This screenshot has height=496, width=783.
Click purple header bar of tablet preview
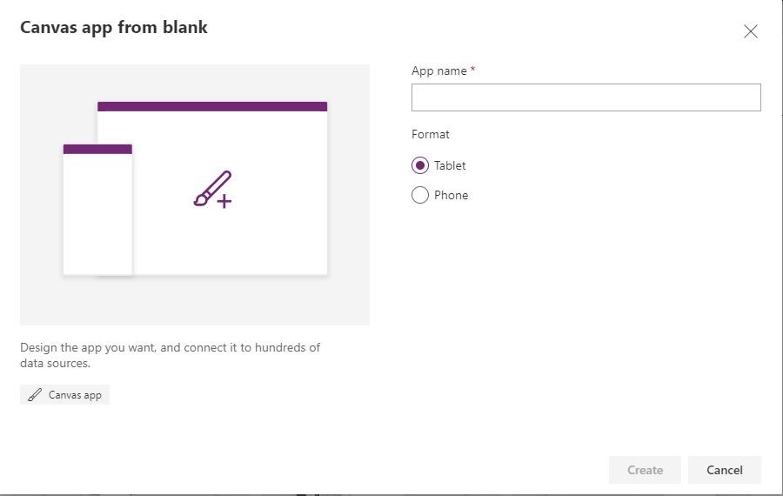(212, 106)
